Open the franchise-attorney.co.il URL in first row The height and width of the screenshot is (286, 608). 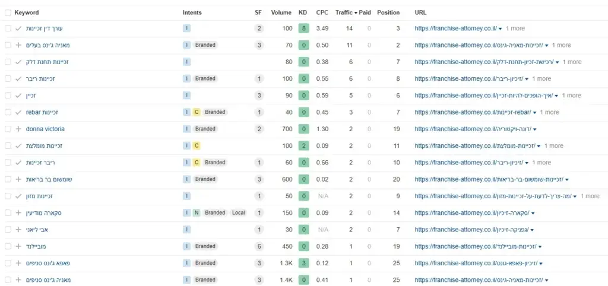[455, 28]
